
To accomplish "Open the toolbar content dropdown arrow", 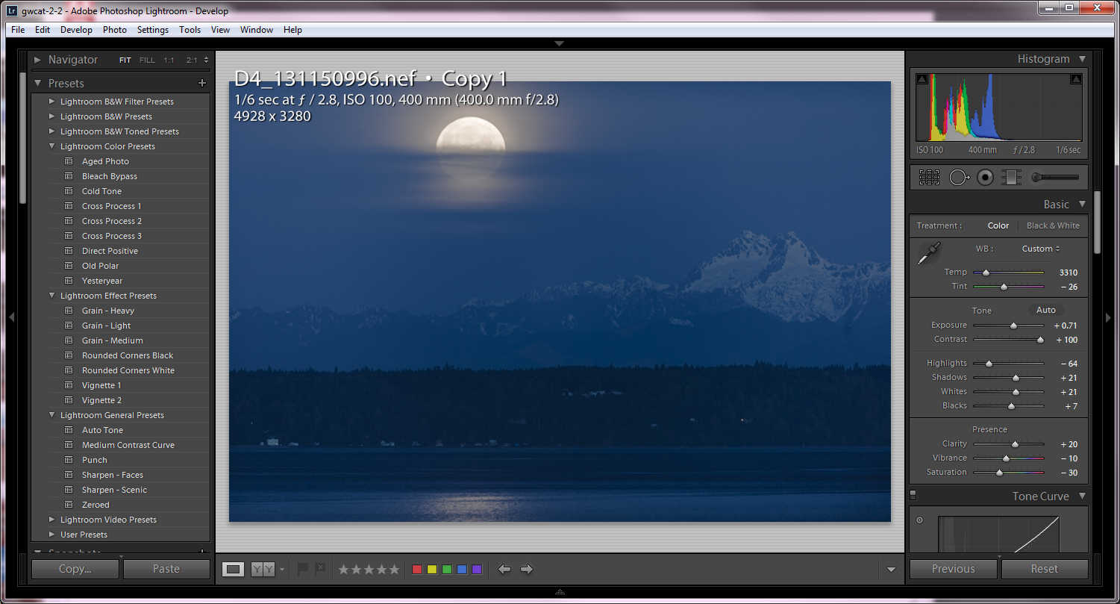I will 891,570.
